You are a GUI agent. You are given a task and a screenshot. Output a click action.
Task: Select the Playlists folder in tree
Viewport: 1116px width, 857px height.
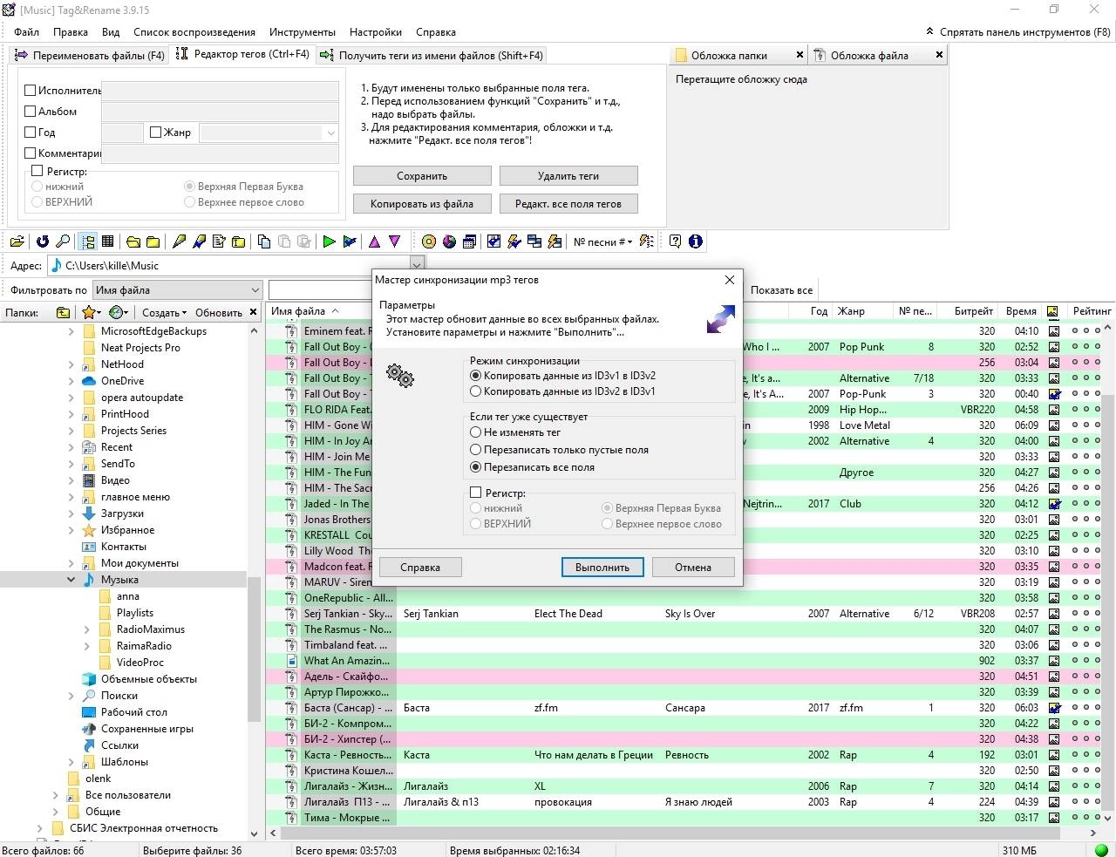135,613
